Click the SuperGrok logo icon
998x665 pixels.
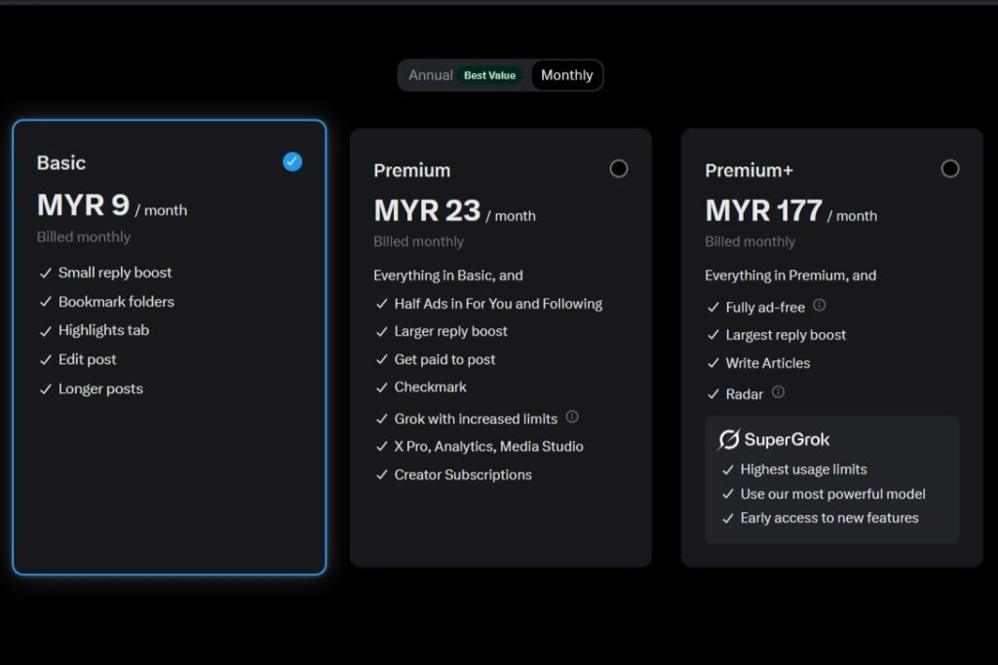[x=729, y=439]
